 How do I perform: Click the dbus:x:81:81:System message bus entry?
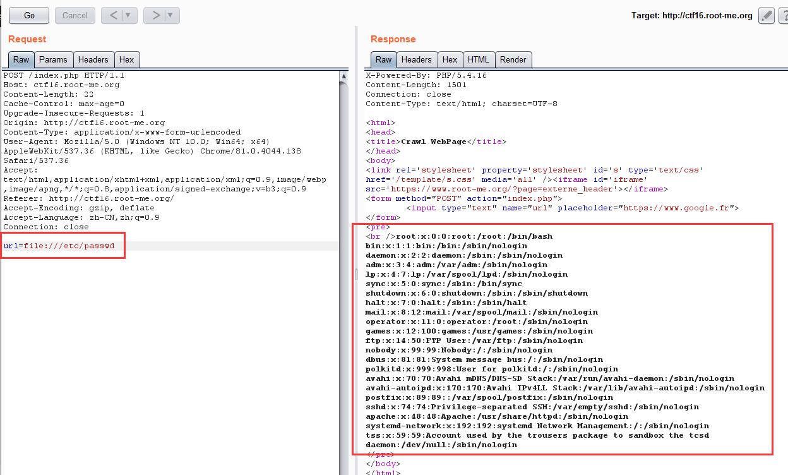coord(484,359)
